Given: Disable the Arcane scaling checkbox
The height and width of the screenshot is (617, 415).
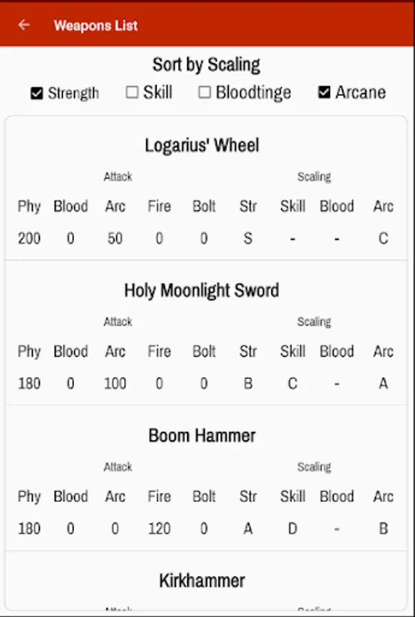Looking at the screenshot, I should click(x=325, y=93).
